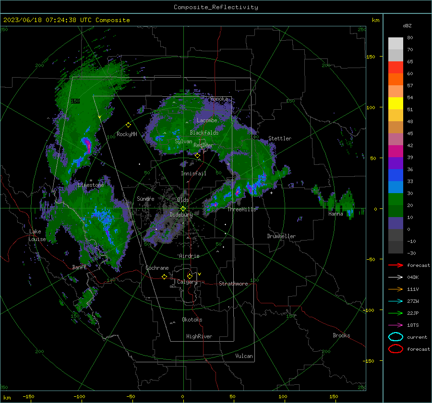Click the yellow diamond marker near RockyMH
The height and width of the screenshot is (403, 432).
click(128, 125)
